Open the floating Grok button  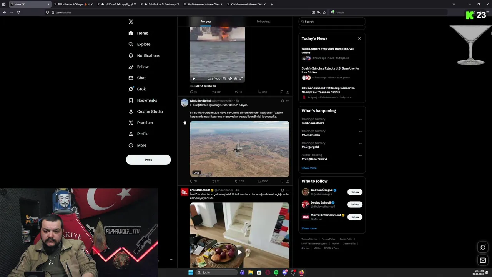coord(483,247)
